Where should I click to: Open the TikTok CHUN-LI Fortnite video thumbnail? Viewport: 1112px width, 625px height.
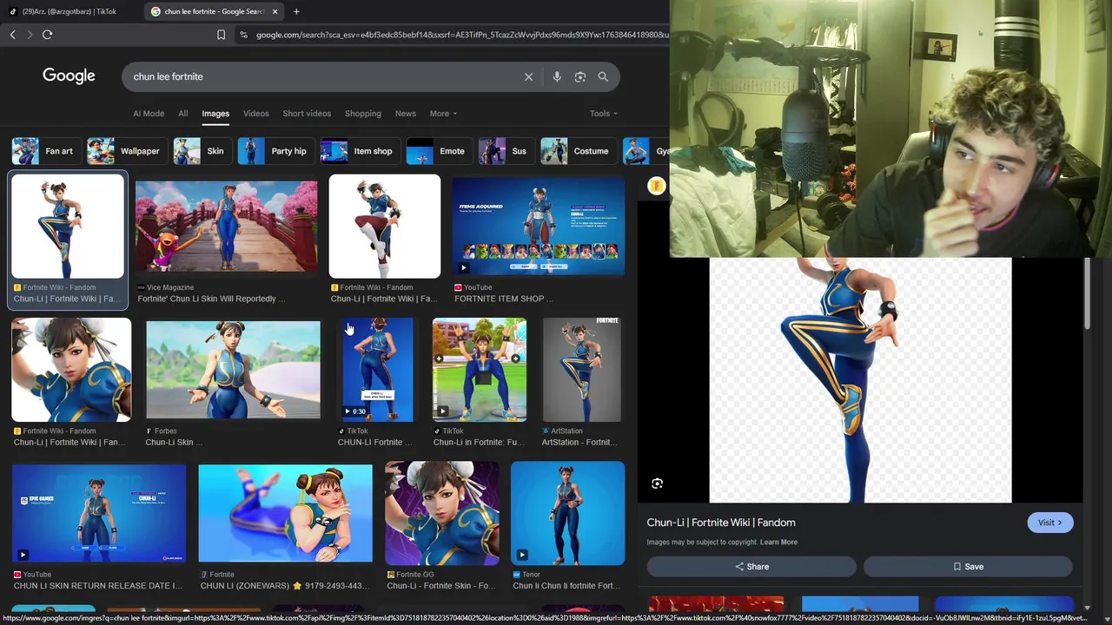(x=377, y=370)
